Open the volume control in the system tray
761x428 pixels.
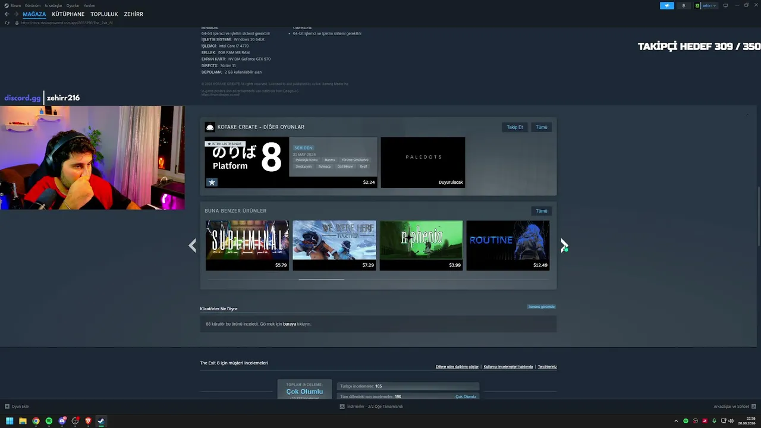(x=731, y=421)
